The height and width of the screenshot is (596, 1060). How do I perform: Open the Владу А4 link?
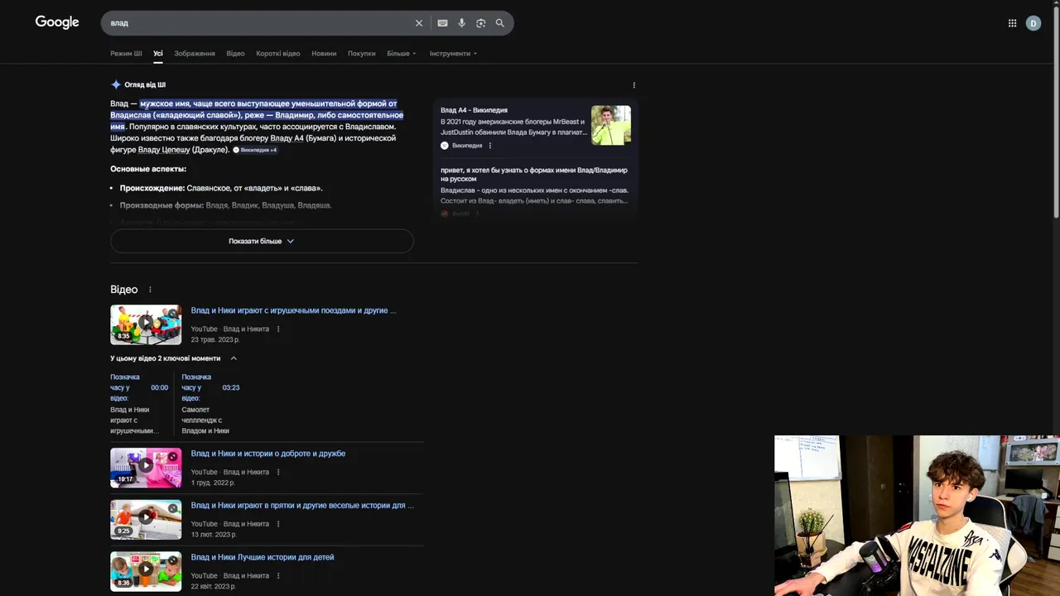click(287, 138)
